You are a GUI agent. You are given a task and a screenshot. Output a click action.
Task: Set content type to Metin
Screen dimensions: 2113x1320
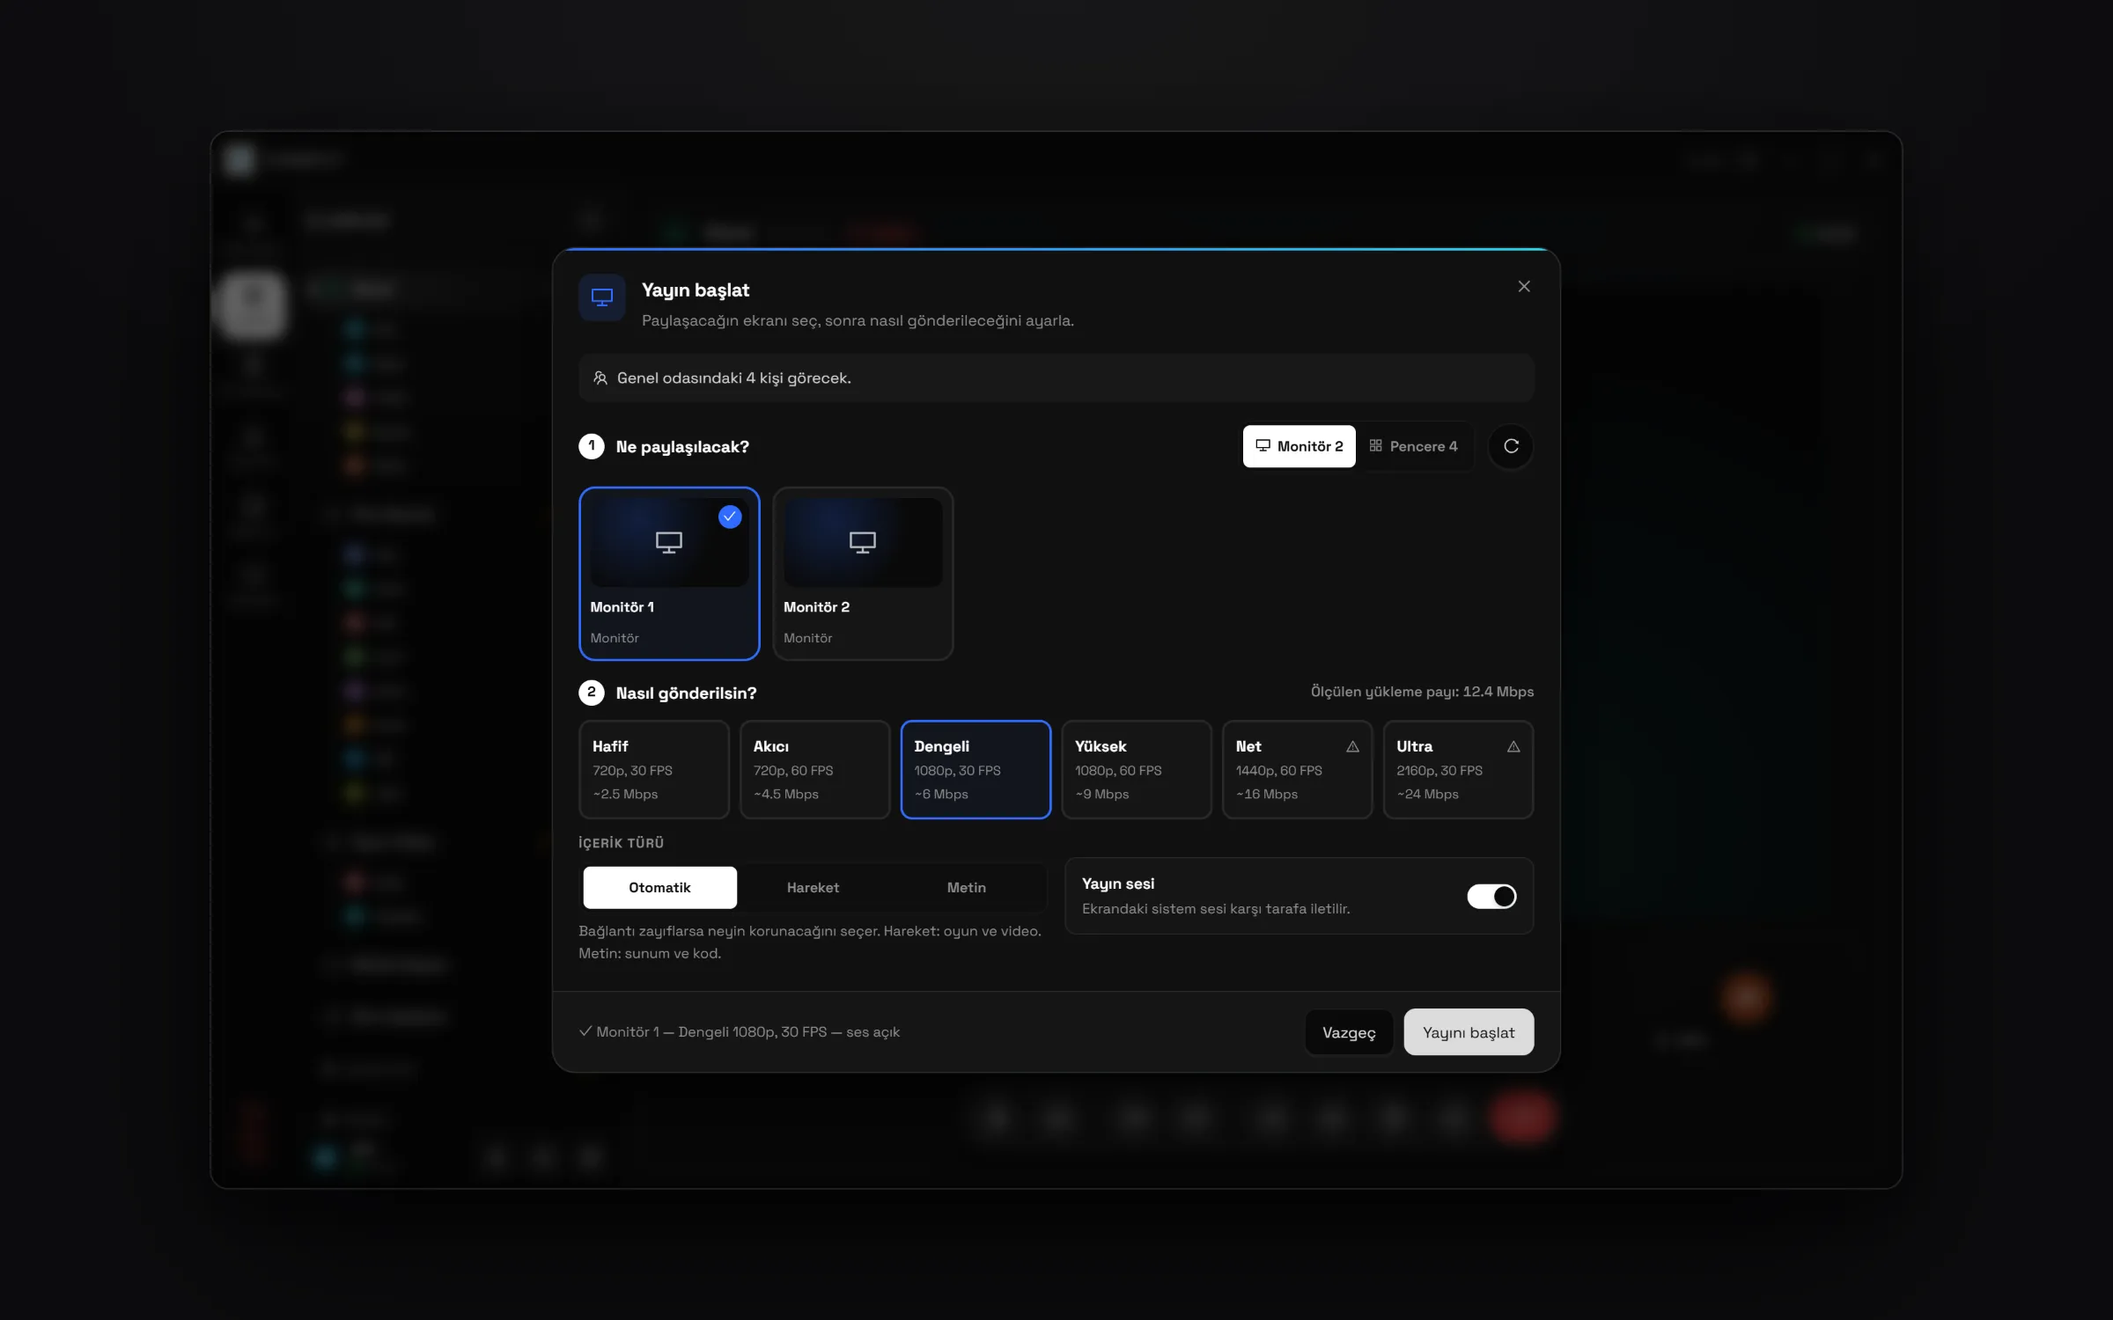coord(966,887)
